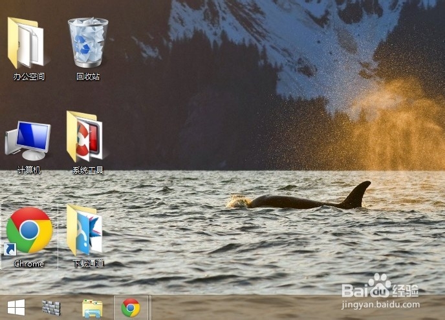
Task: Click the 计算机 label text
Action: (x=29, y=170)
